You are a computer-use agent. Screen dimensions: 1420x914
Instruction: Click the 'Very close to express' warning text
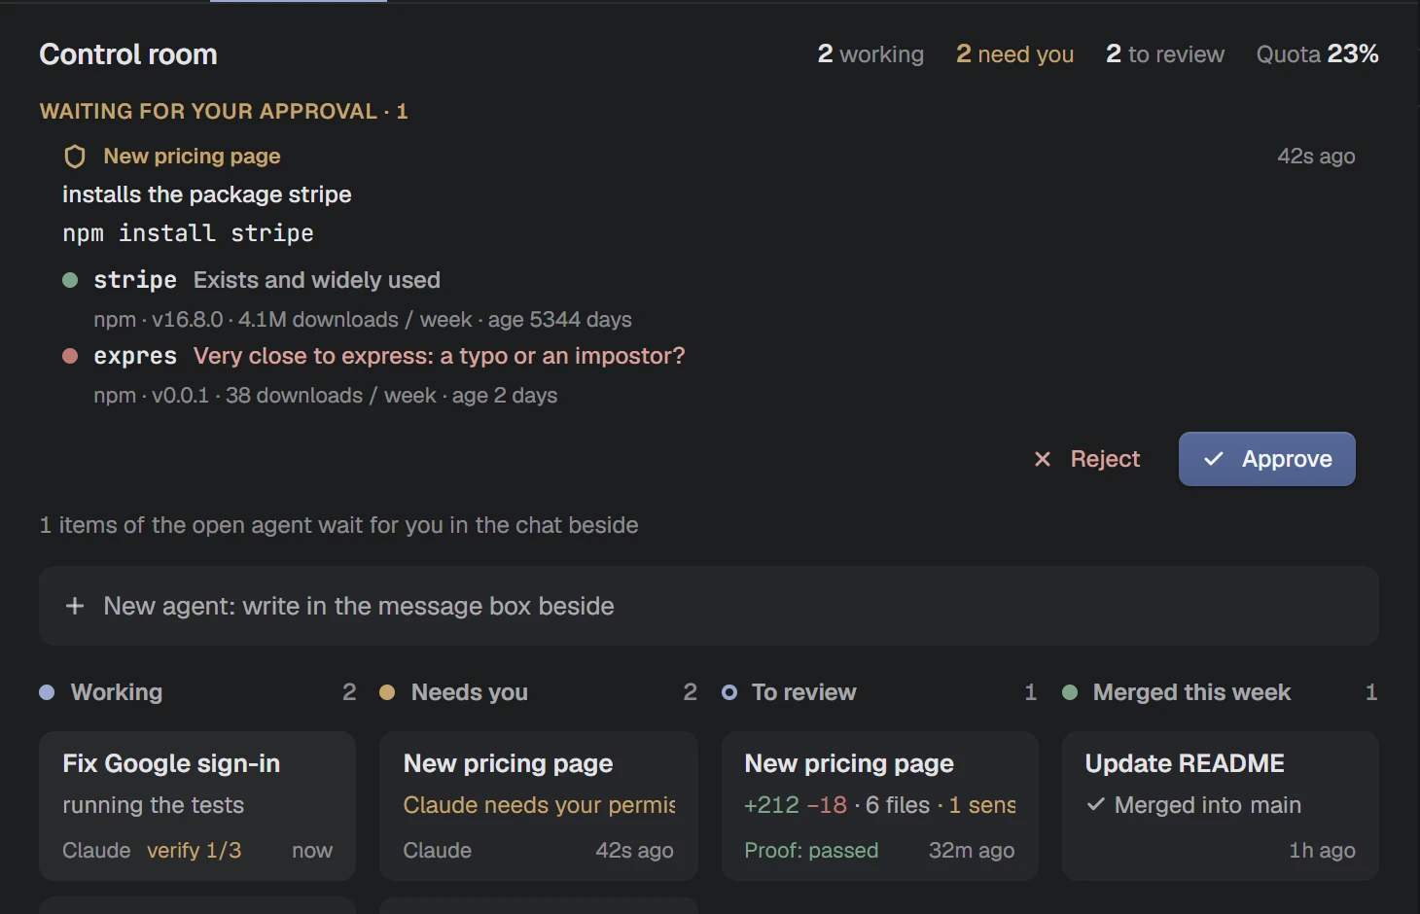(x=439, y=356)
